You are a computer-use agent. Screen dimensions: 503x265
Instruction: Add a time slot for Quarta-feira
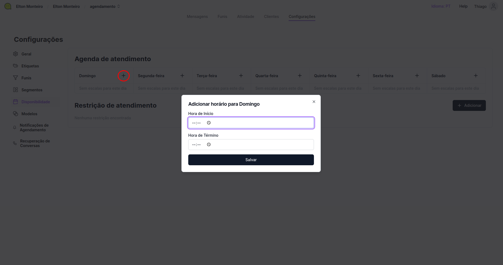click(x=300, y=76)
